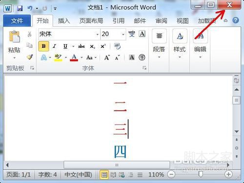The image size is (244, 183).
Task: Open the 页面布局 tab
Action: pyautogui.click(x=91, y=21)
